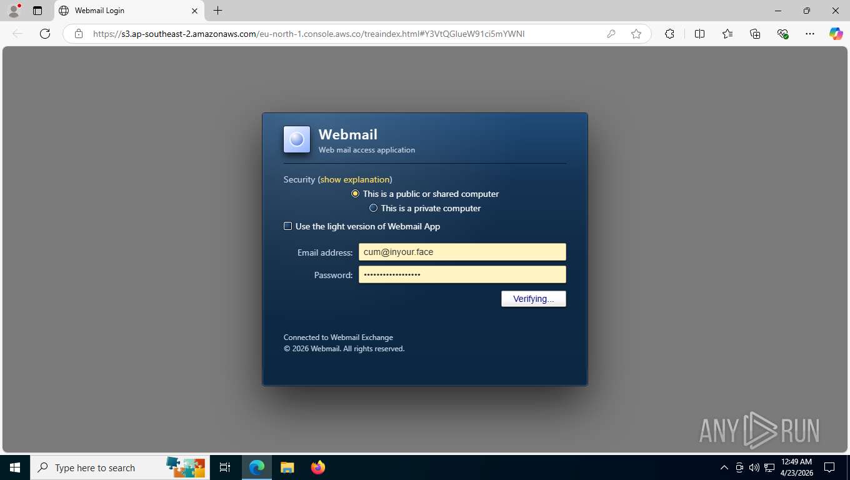The width and height of the screenshot is (850, 480).
Task: Open a new browser tab
Action: tap(217, 11)
